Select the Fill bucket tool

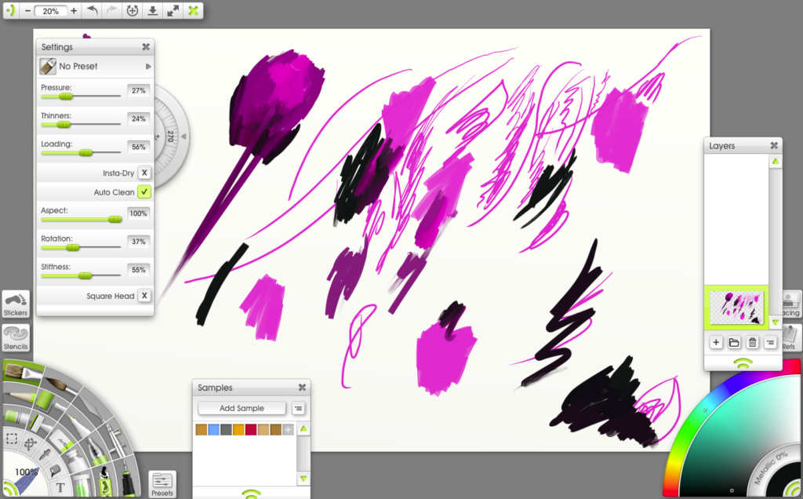tap(56, 471)
